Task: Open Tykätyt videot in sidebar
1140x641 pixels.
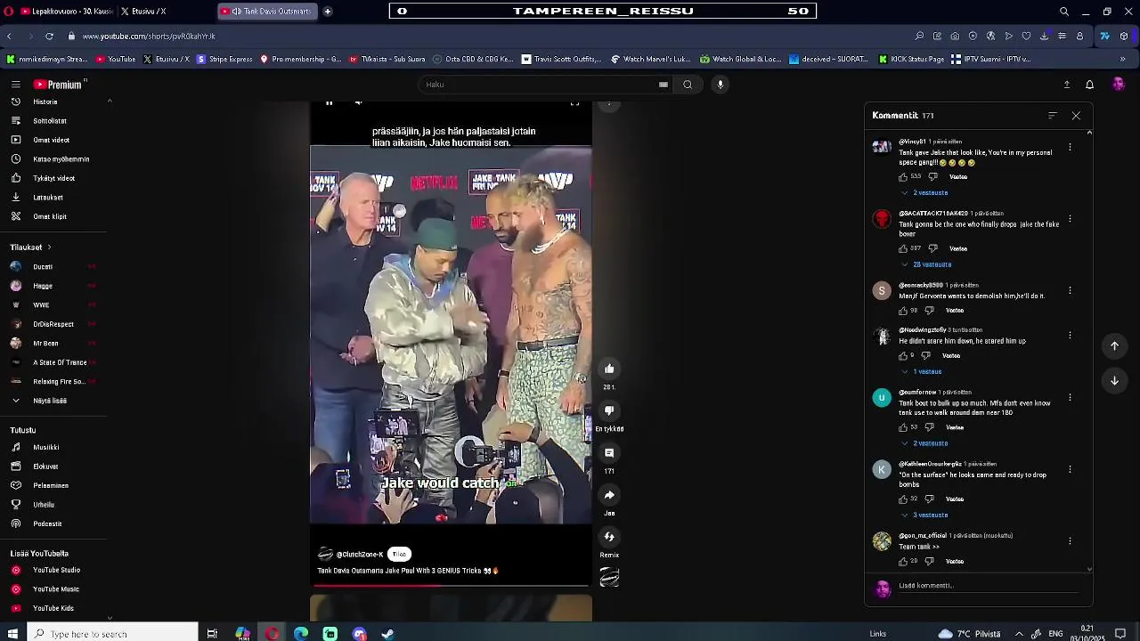Action: pyautogui.click(x=54, y=178)
